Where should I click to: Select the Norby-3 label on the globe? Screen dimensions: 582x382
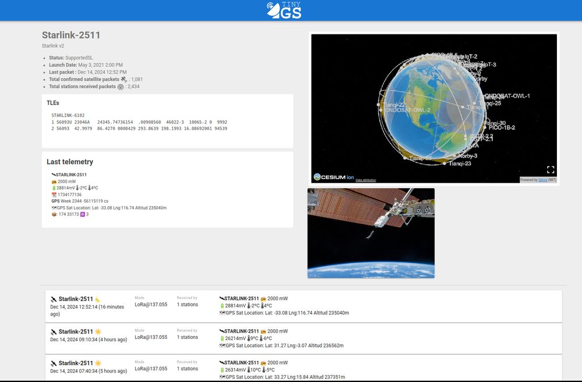(x=468, y=156)
